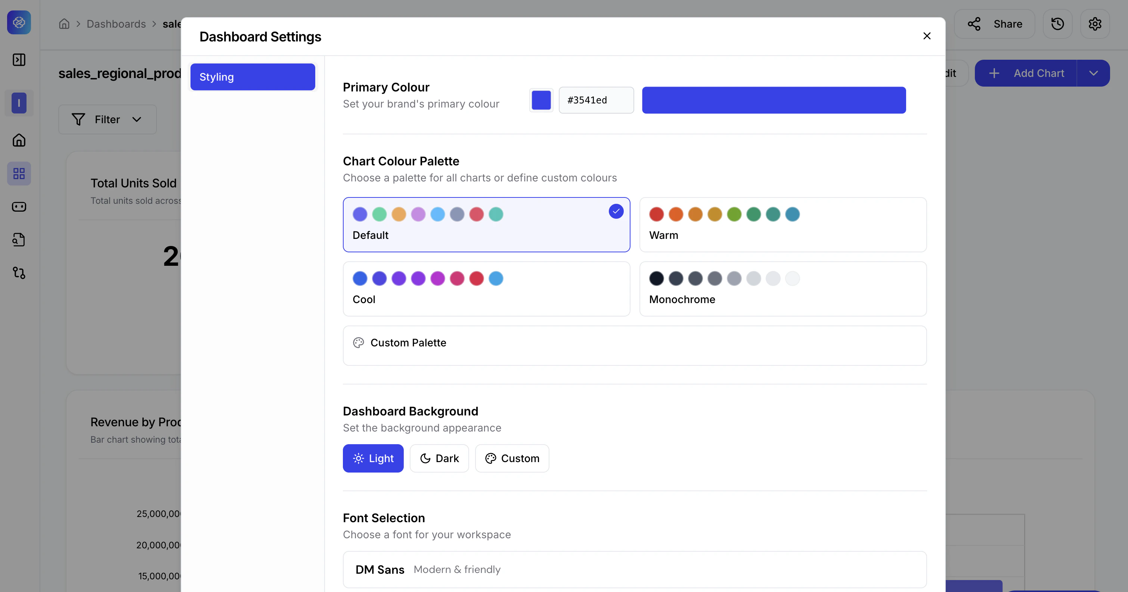The height and width of the screenshot is (592, 1128).
Task: Click the Share button
Action: tap(994, 24)
